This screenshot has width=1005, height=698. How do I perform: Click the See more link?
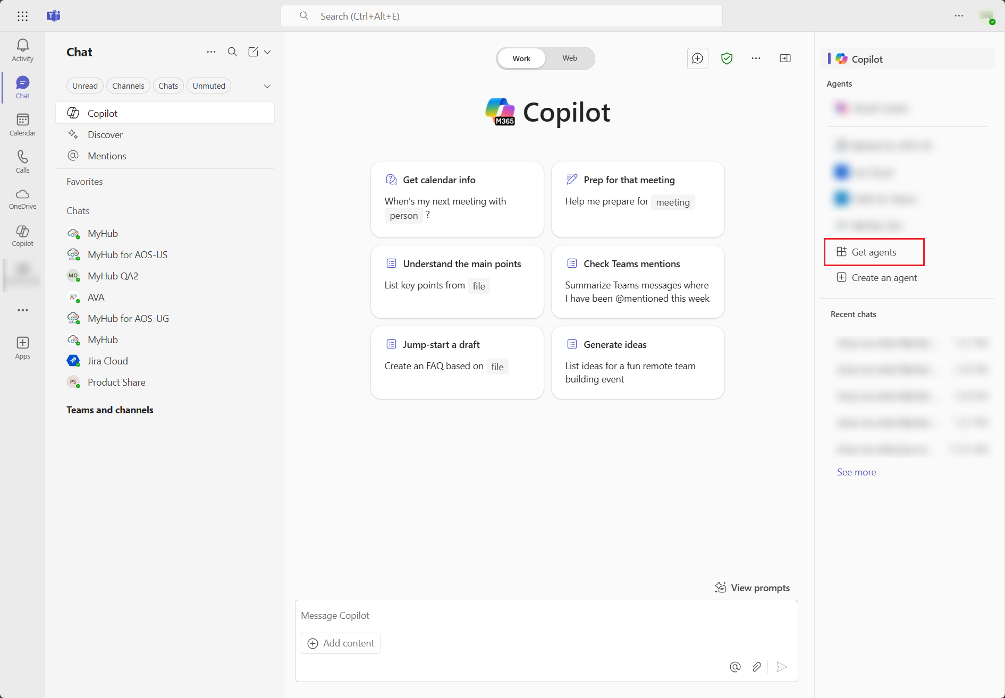856,472
